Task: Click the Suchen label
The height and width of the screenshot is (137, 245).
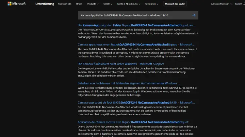Action: 238,4
